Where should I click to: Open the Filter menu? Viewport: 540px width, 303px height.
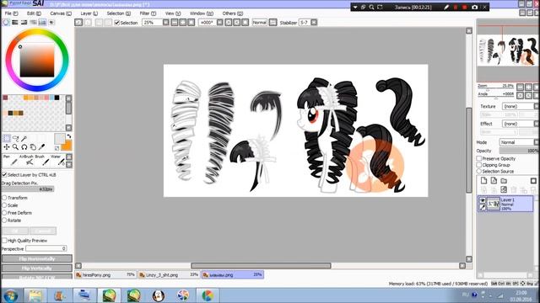click(x=148, y=13)
